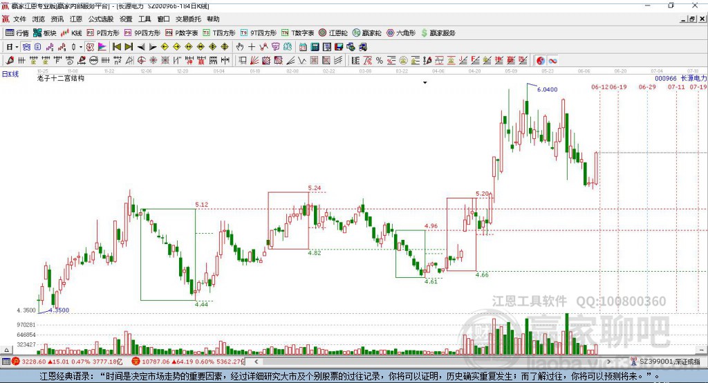Open the 工具 menu
The height and width of the screenshot is (383, 708).
point(145,19)
